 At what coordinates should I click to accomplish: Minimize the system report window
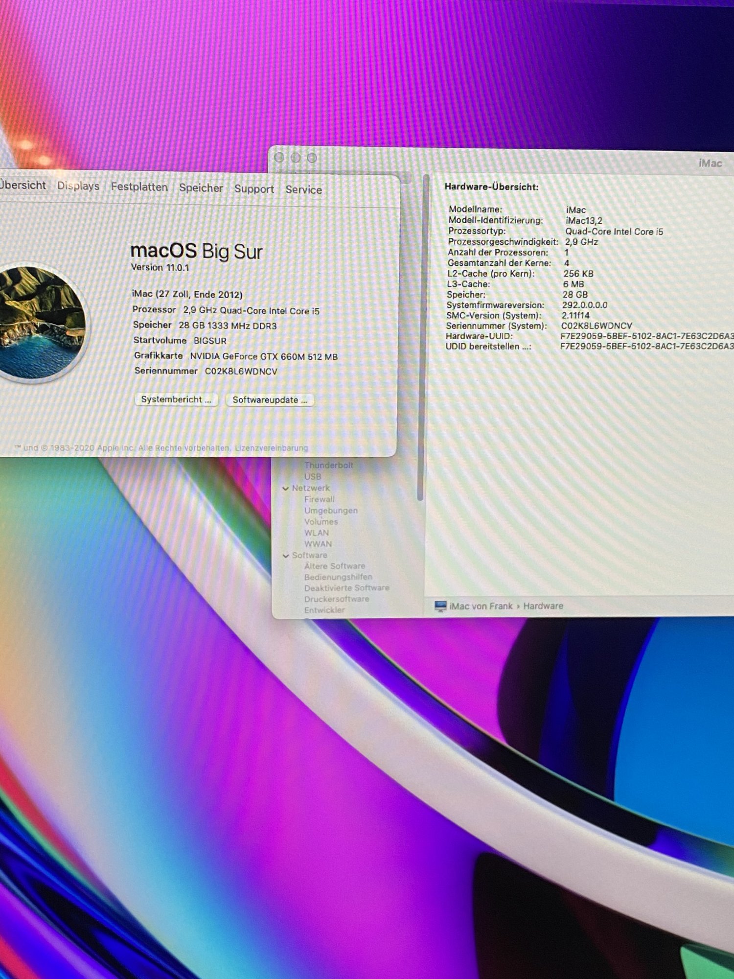pos(296,158)
